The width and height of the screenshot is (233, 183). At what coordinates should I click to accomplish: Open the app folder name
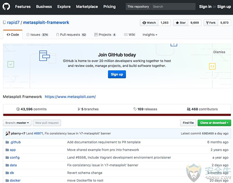pyautogui.click(x=13, y=150)
